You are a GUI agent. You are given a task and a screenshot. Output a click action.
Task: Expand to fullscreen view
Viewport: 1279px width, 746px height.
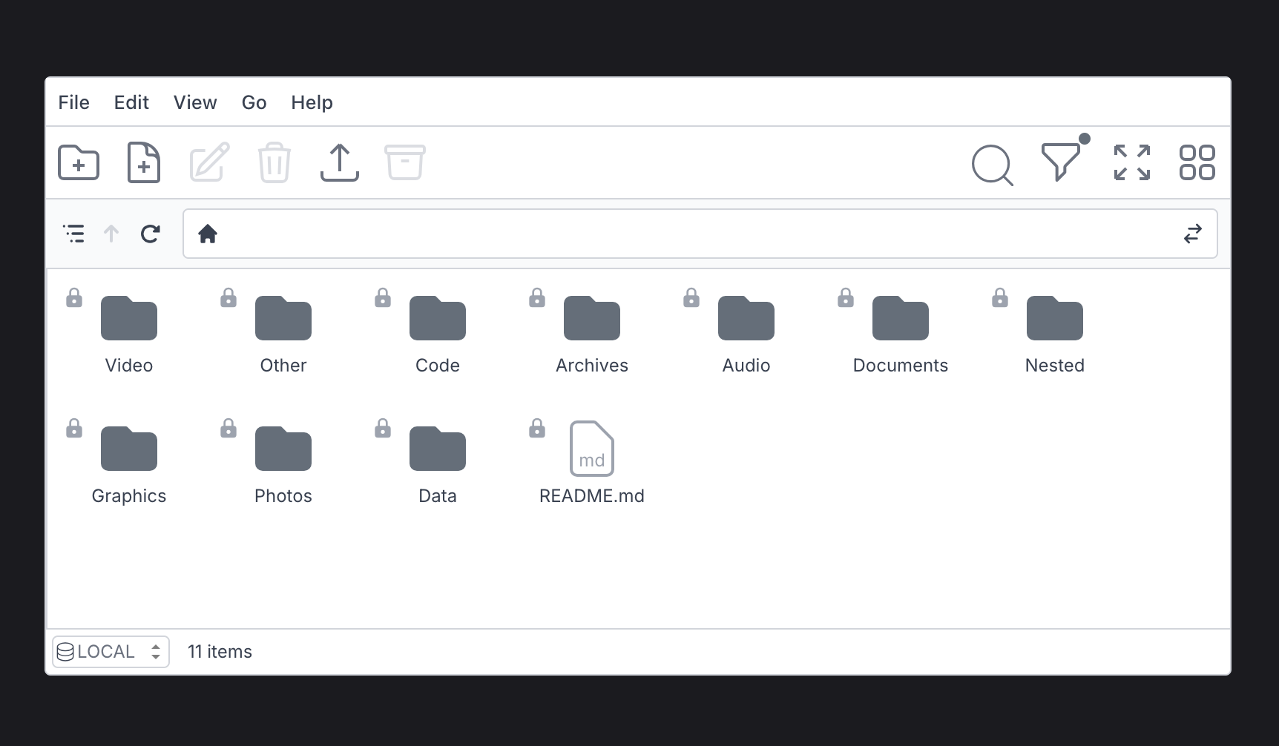click(1131, 162)
